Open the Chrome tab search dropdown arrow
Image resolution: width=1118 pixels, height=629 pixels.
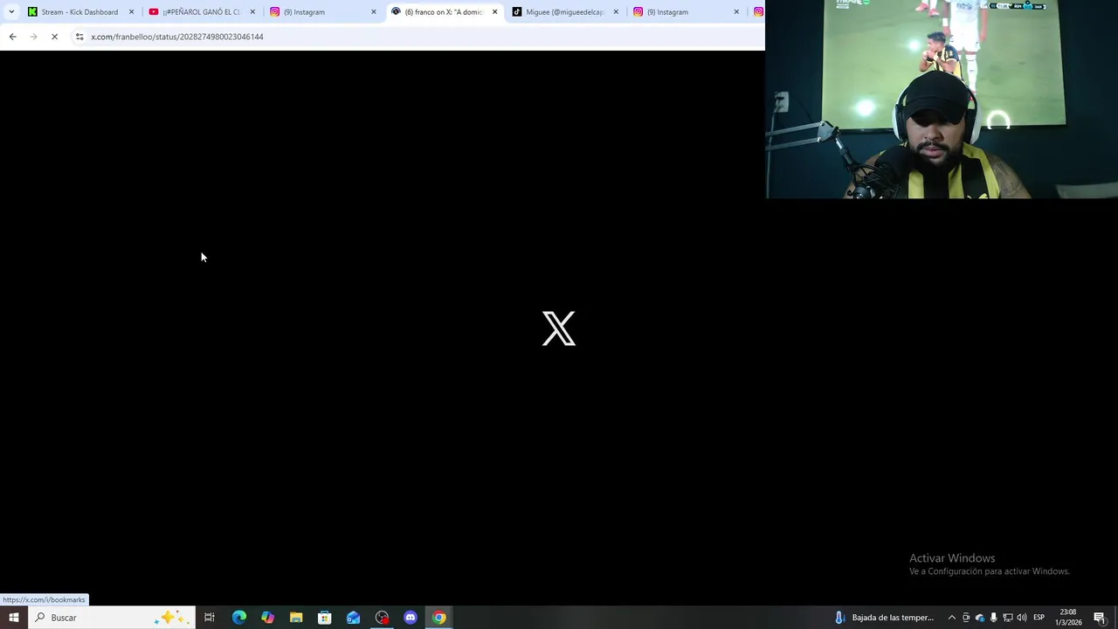point(11,12)
